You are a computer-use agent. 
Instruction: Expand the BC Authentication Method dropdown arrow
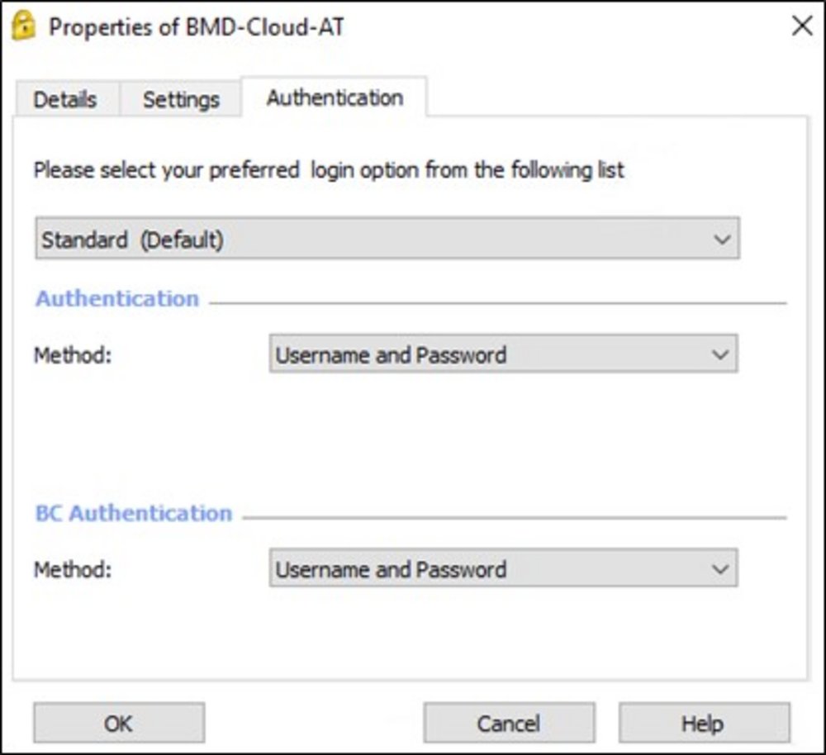coord(720,570)
